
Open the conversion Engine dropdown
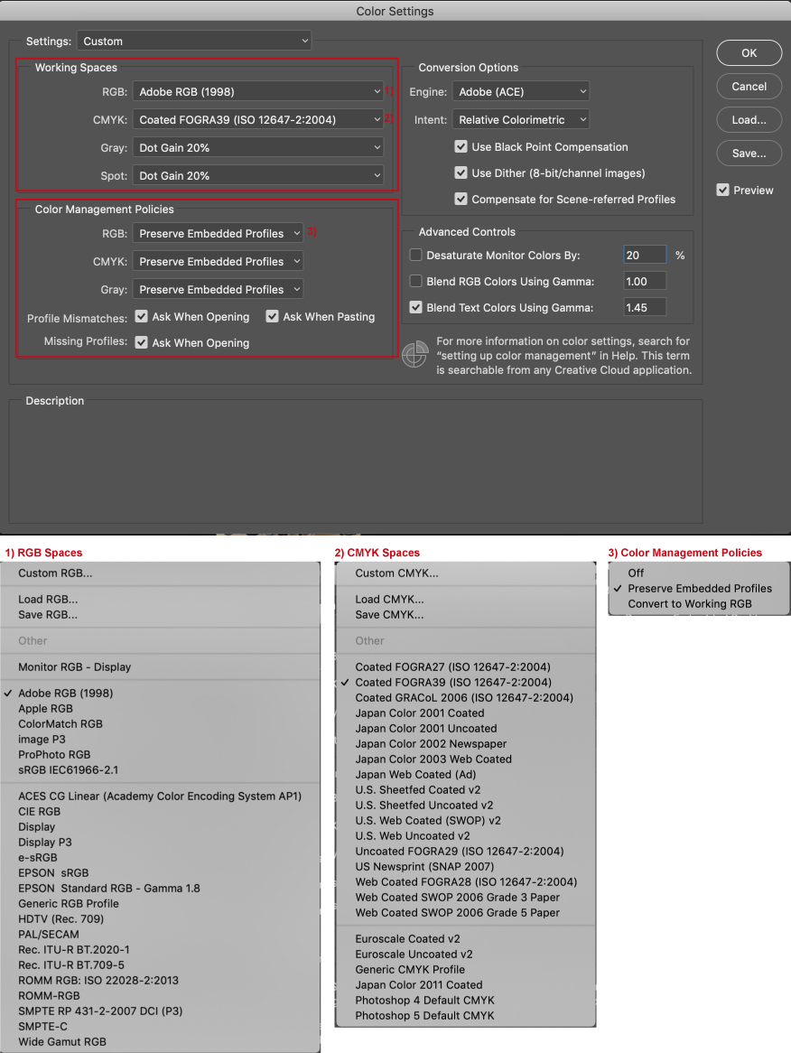520,91
